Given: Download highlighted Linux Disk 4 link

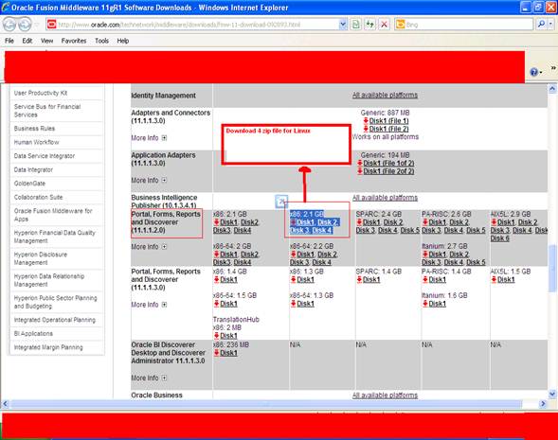Looking at the screenshot, I should point(322,230).
